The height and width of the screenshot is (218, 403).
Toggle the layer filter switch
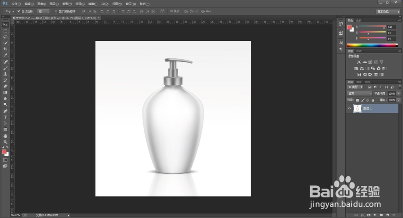(399, 87)
